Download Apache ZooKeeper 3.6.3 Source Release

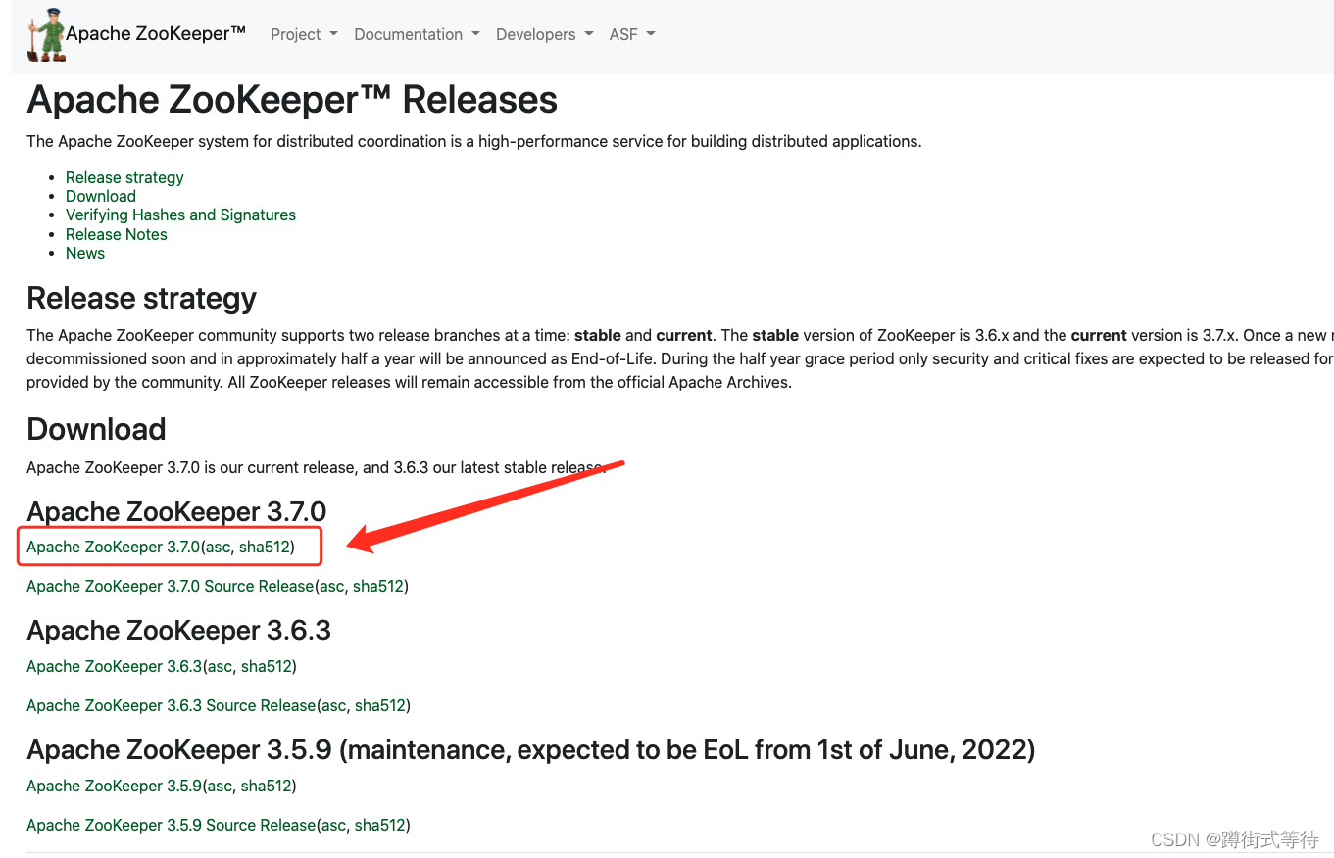[x=172, y=705]
